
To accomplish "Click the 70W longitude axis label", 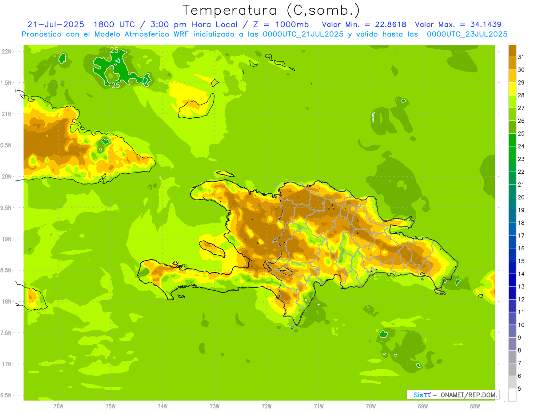I will coord(371,406).
